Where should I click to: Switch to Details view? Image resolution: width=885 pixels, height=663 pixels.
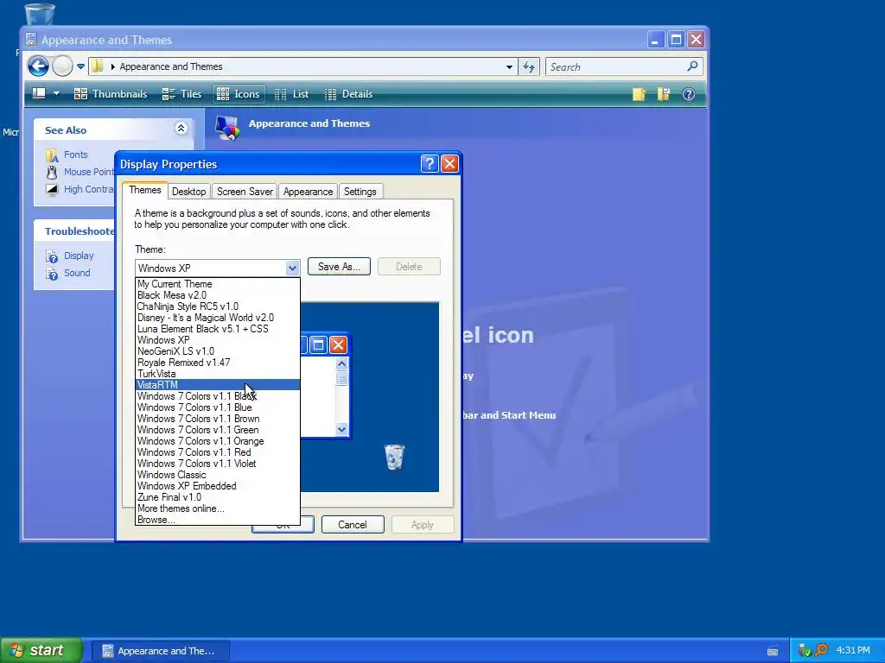(349, 94)
